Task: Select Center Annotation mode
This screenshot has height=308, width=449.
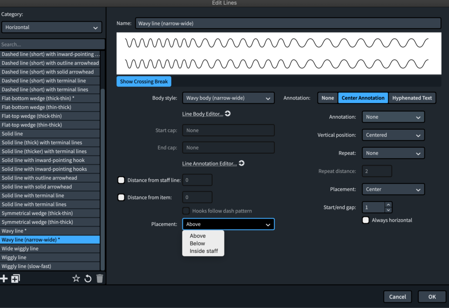Action: click(x=363, y=98)
